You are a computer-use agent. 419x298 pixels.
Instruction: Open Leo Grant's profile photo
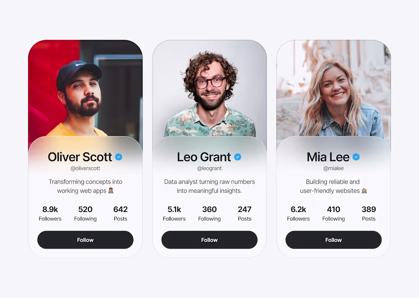pyautogui.click(x=209, y=88)
